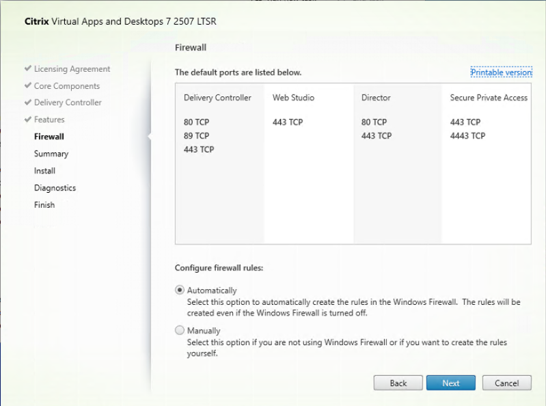Choose the Manually firewall option

[x=180, y=330]
